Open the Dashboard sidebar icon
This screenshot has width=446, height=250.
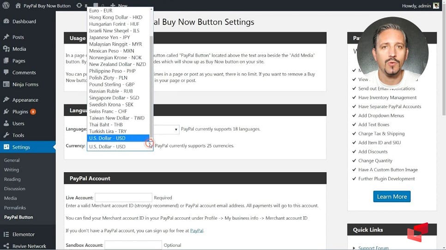[x=6, y=21]
